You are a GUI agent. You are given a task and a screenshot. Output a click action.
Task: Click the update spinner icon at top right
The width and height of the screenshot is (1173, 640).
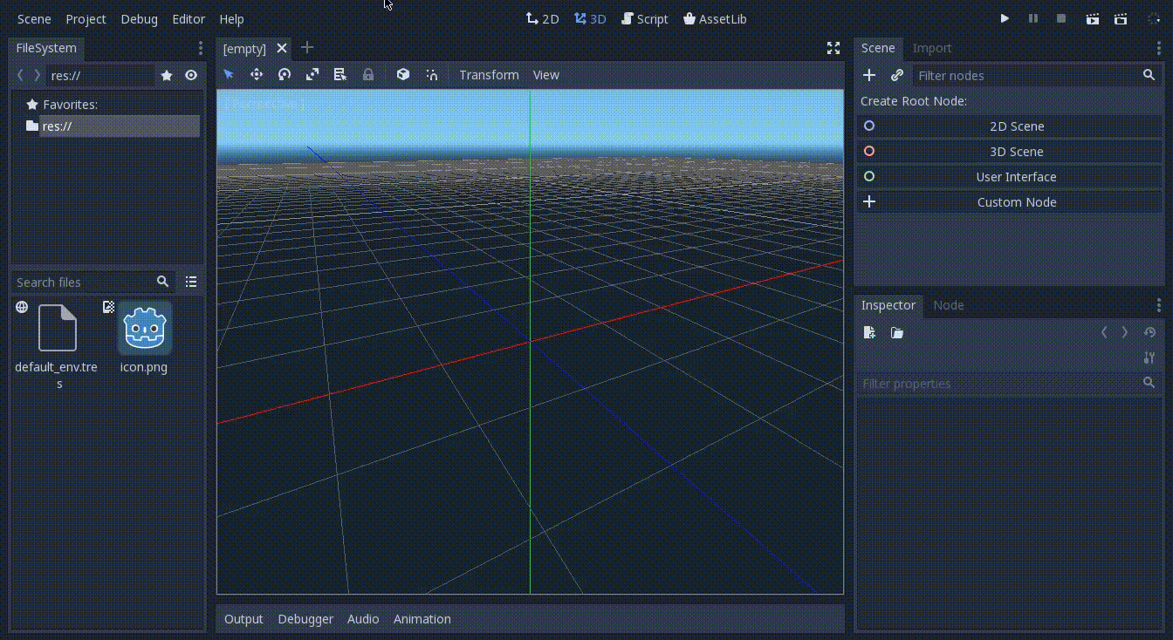(x=1154, y=18)
